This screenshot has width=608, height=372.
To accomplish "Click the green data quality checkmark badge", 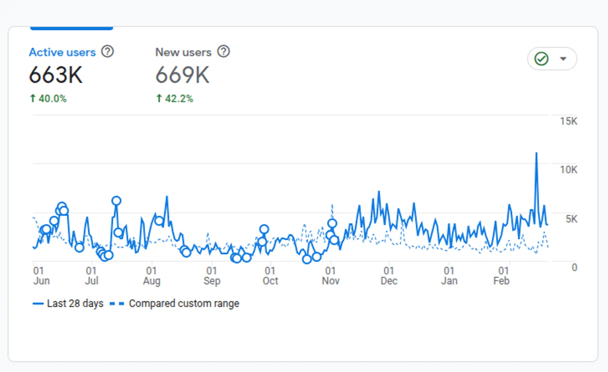I will pyautogui.click(x=541, y=58).
